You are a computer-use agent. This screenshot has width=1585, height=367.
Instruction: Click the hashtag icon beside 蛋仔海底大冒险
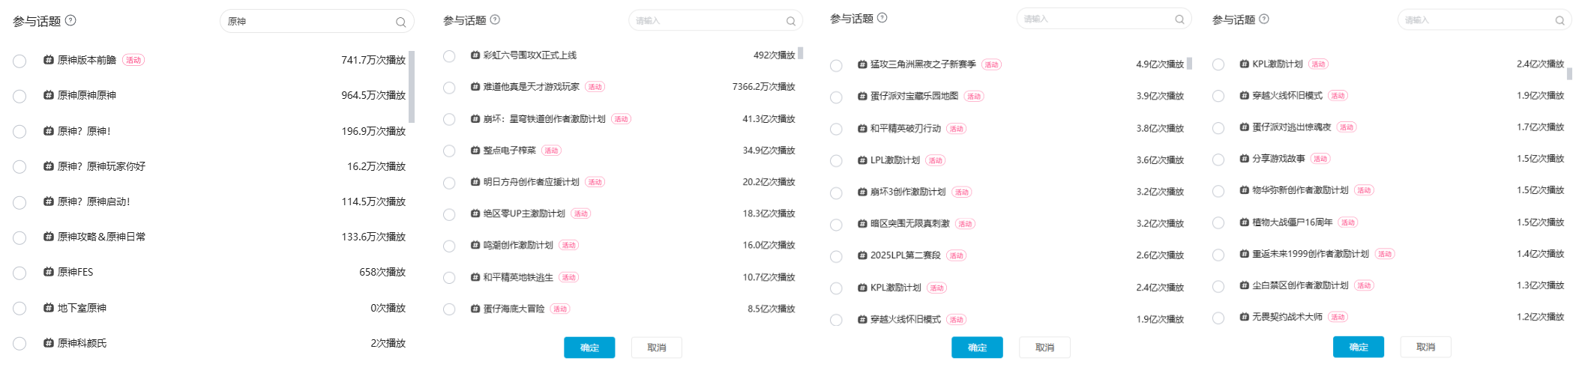(475, 309)
